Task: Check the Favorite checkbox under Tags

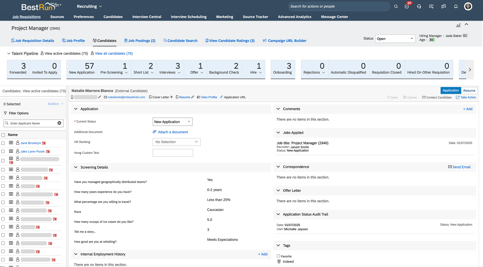Action: (x=278, y=256)
